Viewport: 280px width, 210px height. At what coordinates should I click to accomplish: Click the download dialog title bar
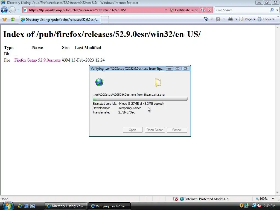click(127, 69)
